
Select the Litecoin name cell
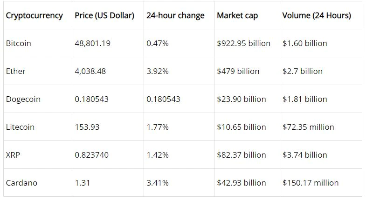click(x=20, y=127)
